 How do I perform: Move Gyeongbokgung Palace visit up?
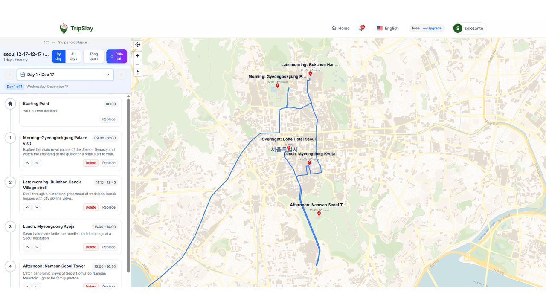(27, 163)
